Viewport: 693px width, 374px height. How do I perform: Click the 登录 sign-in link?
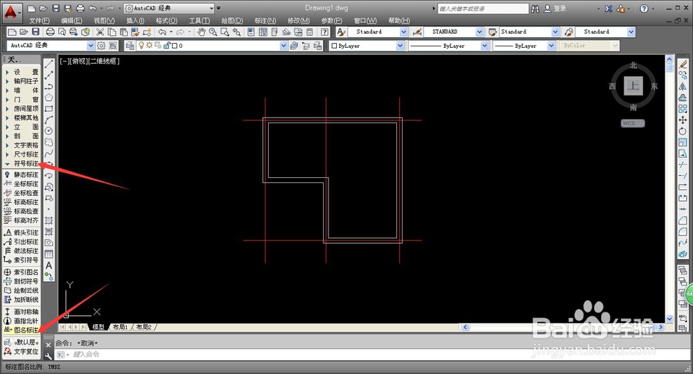pos(559,8)
